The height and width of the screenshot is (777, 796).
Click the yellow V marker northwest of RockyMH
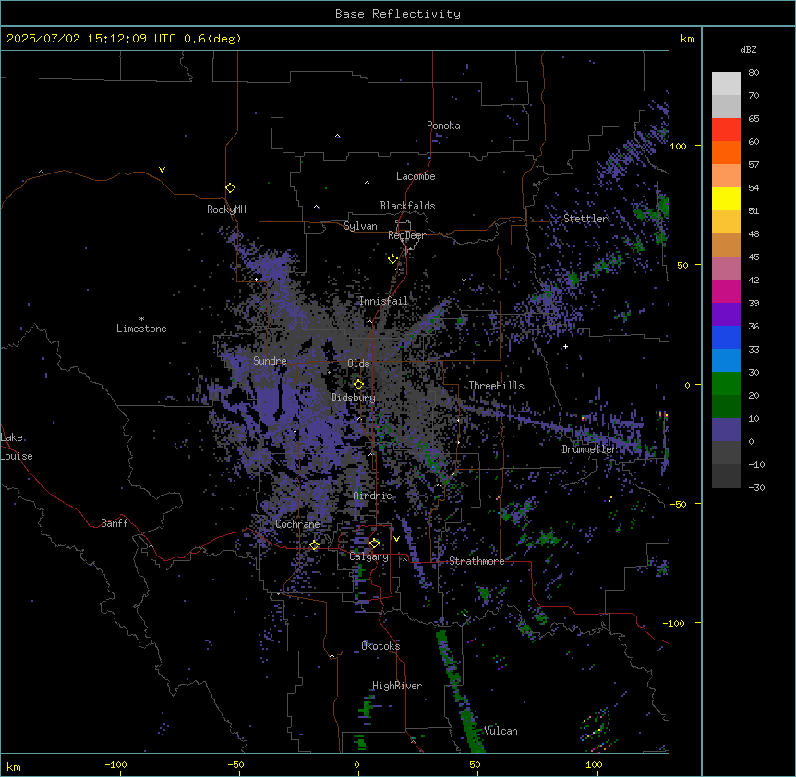tap(162, 170)
